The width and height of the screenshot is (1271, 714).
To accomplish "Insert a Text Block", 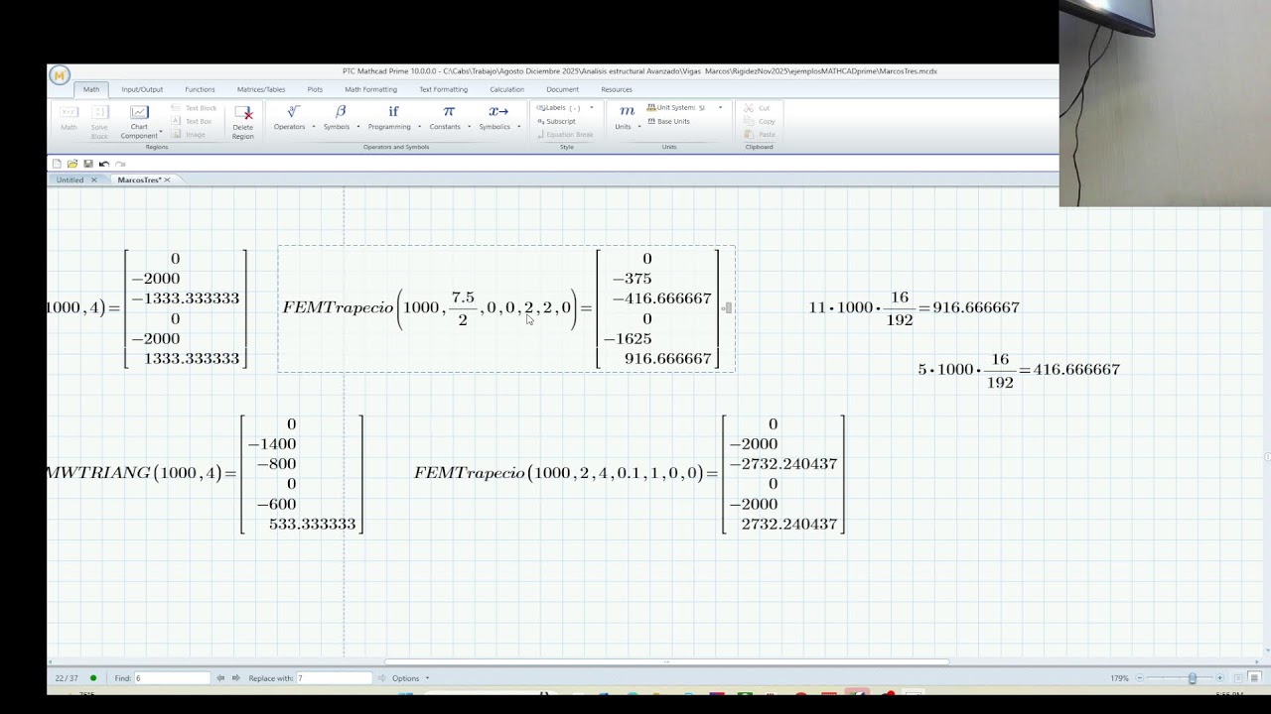I will (194, 108).
